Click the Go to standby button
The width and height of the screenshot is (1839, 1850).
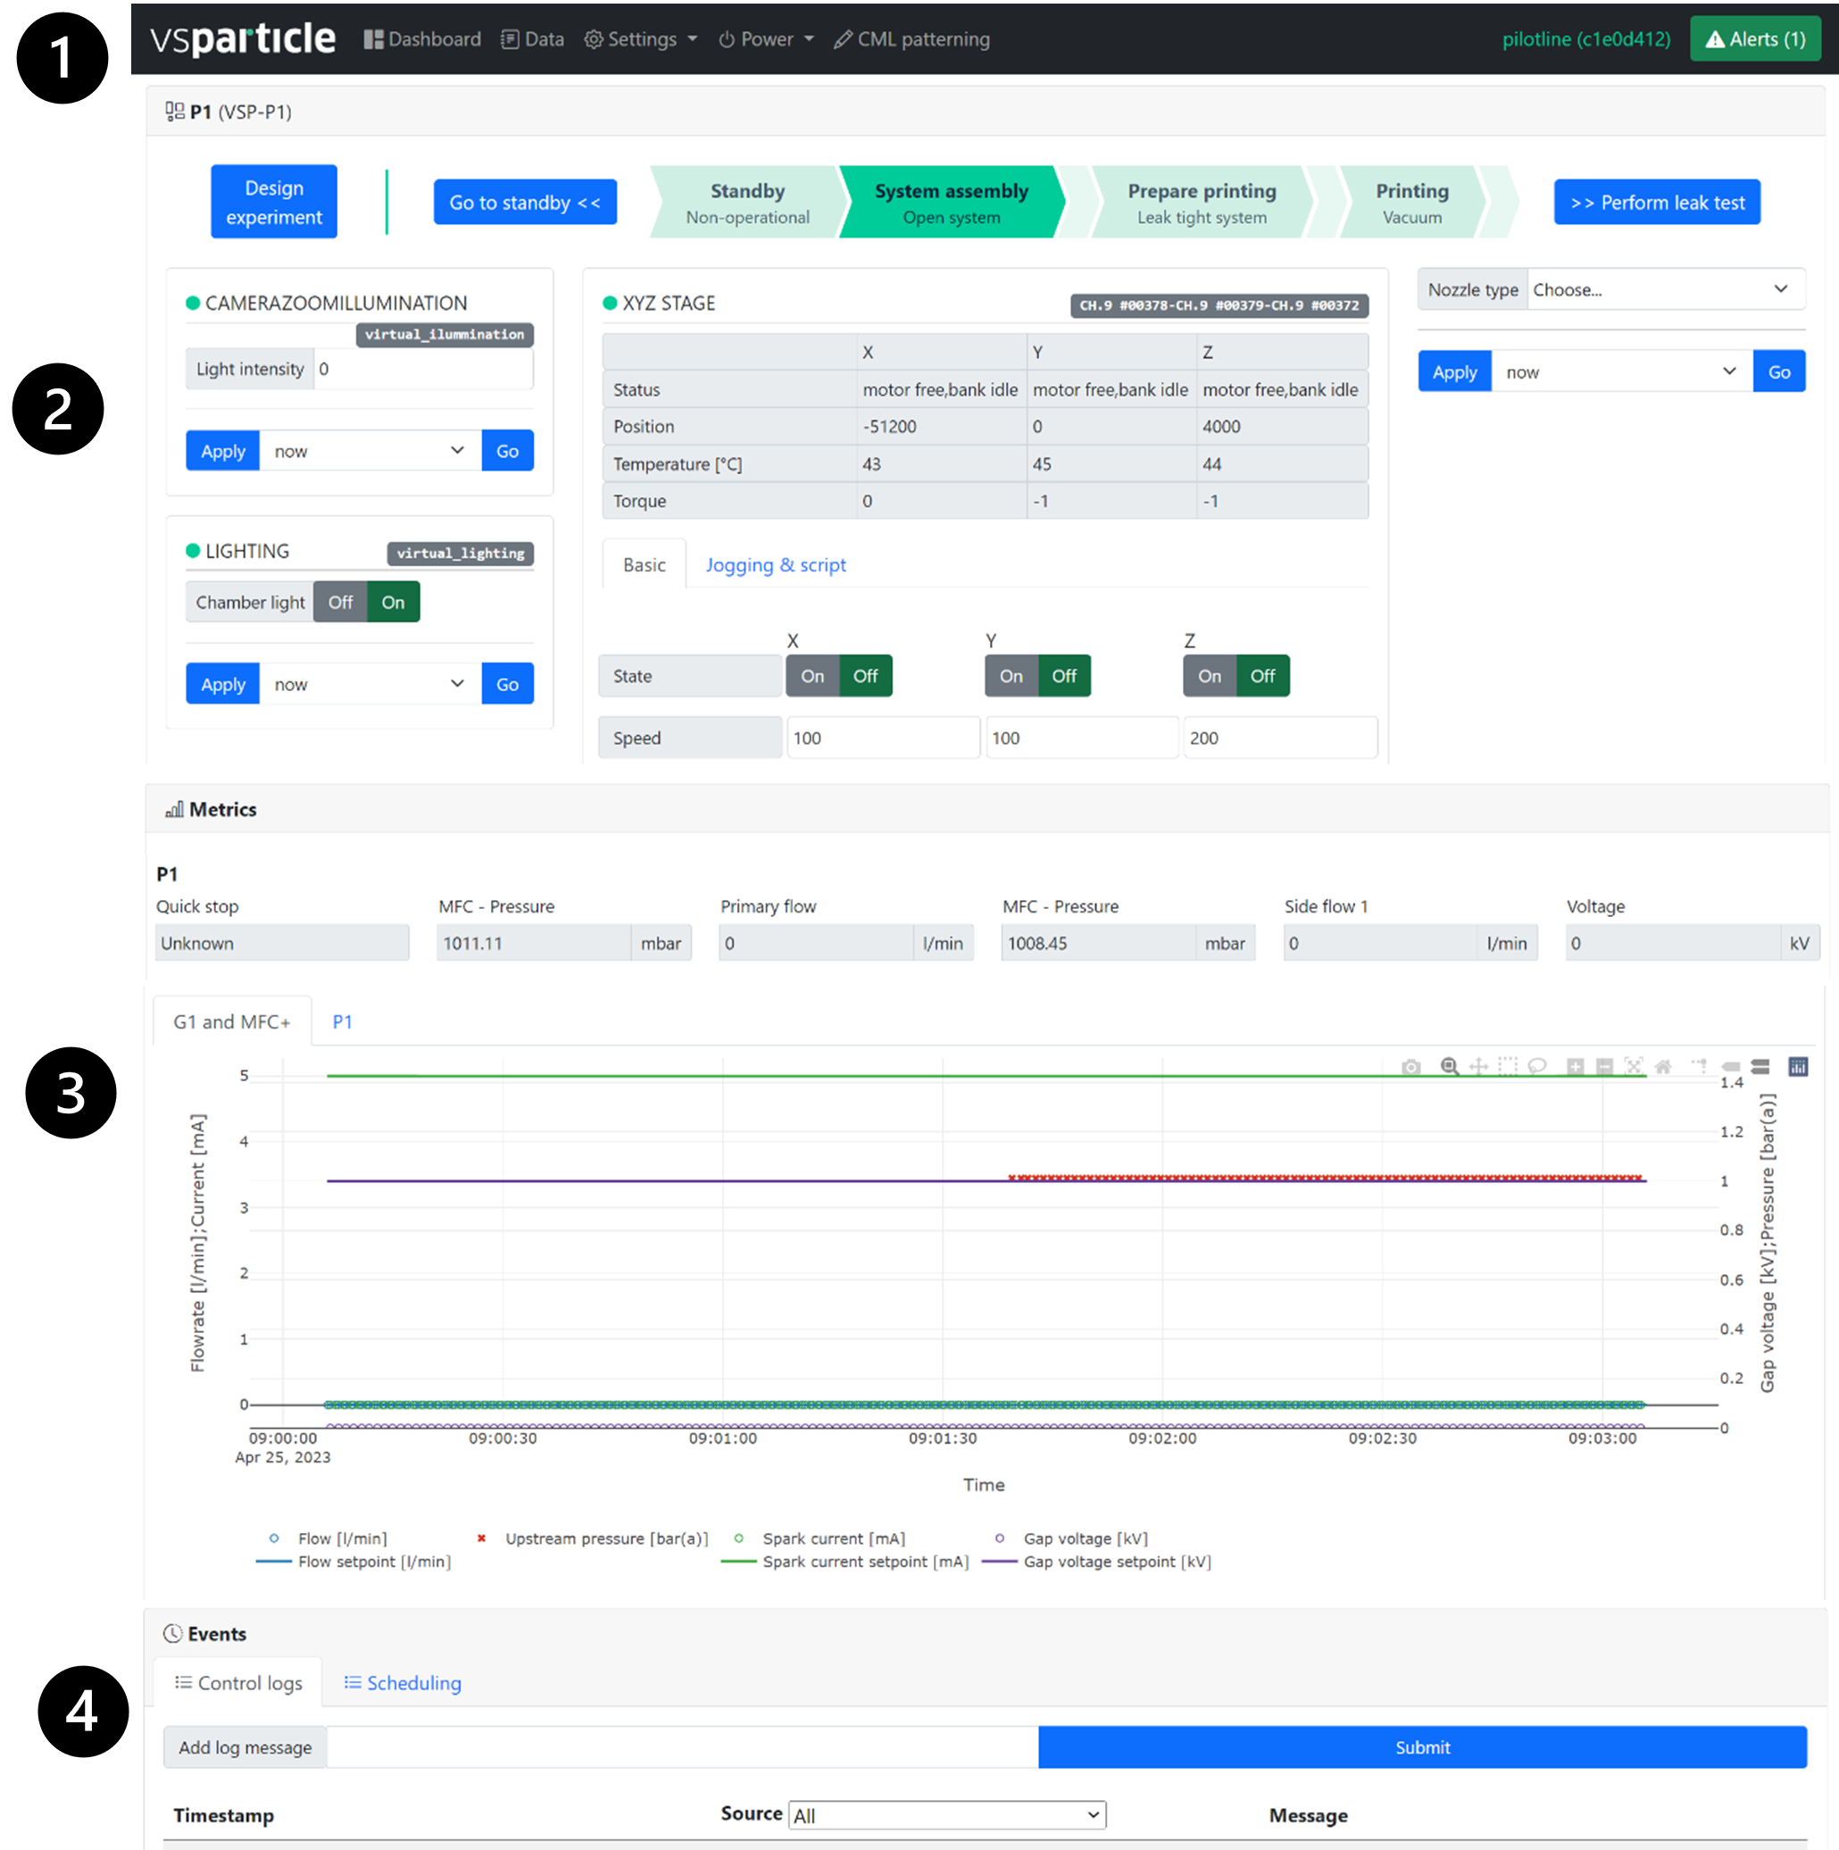525,202
